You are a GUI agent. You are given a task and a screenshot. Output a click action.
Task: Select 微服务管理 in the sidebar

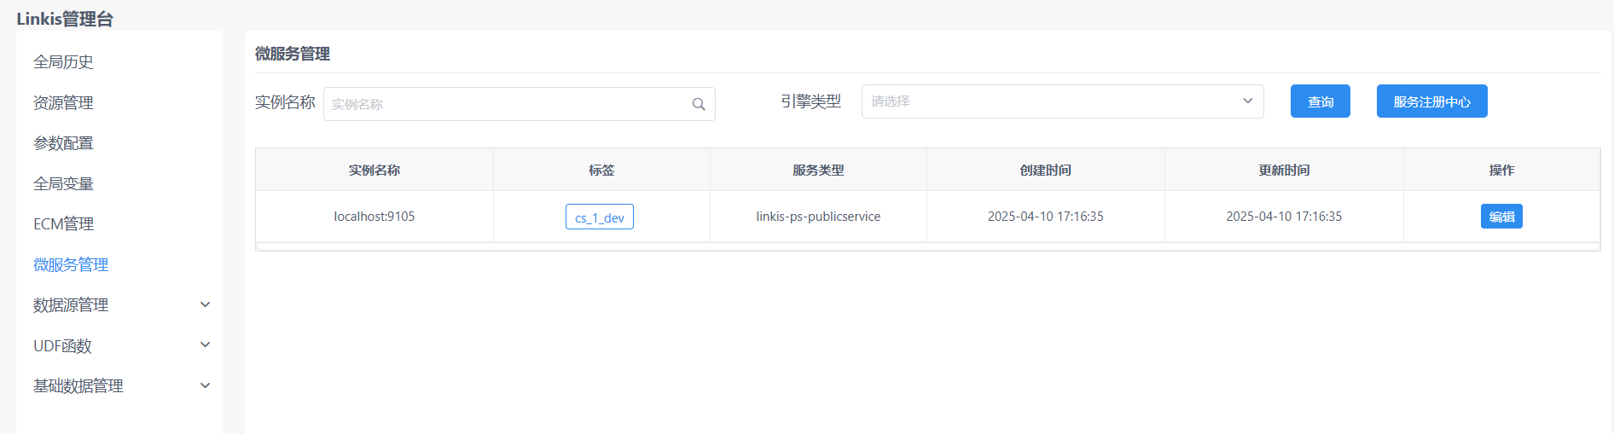[x=71, y=265]
